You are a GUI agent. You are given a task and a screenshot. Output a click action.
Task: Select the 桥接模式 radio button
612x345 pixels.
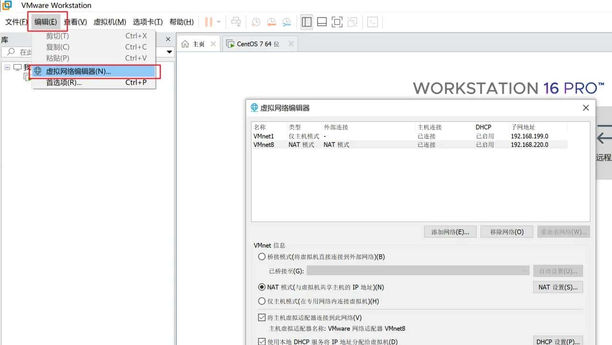click(262, 256)
